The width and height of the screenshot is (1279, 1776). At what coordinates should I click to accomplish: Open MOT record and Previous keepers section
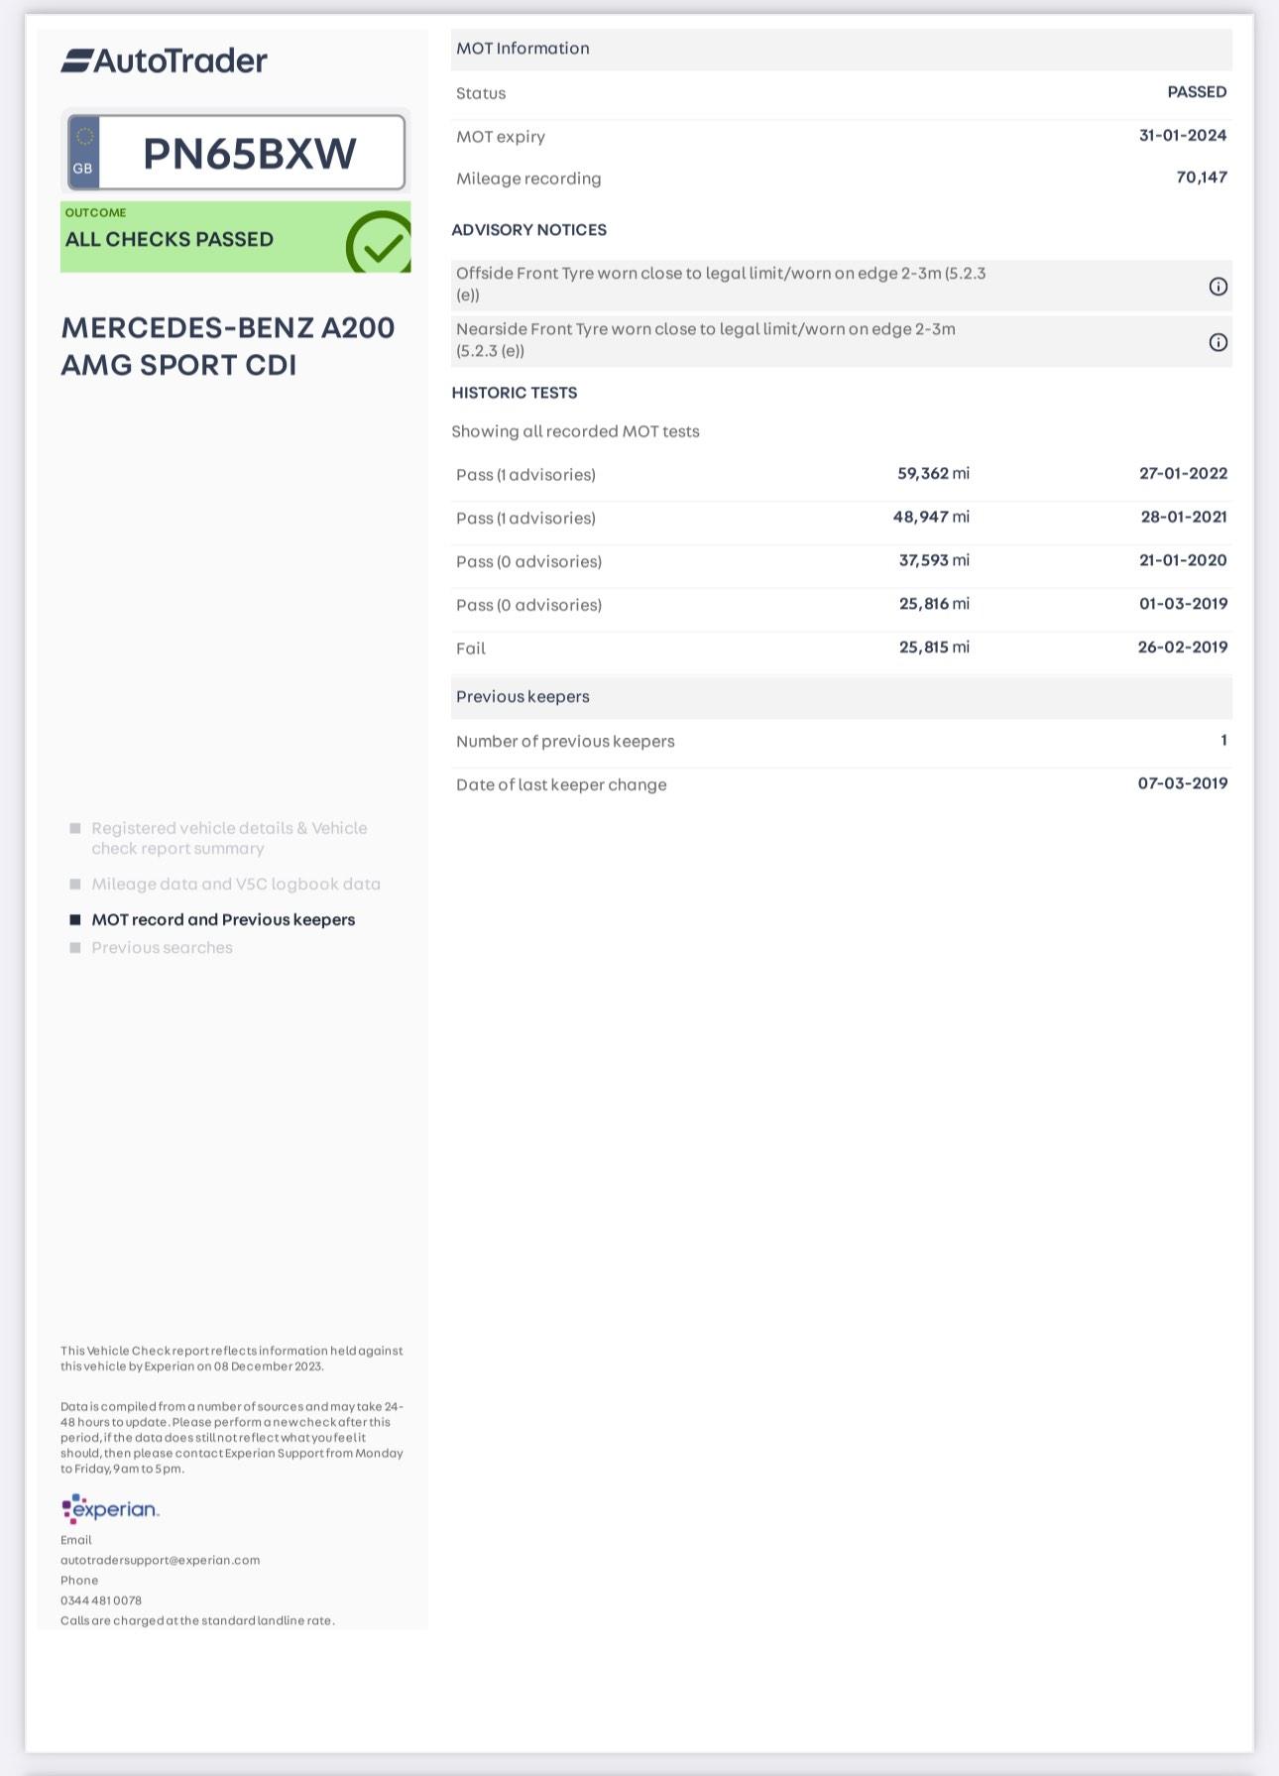223,919
